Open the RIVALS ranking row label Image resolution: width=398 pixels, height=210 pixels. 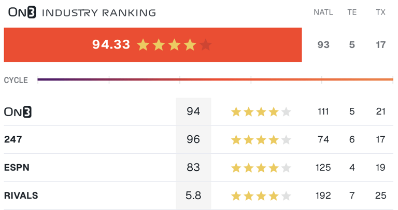[x=21, y=196]
